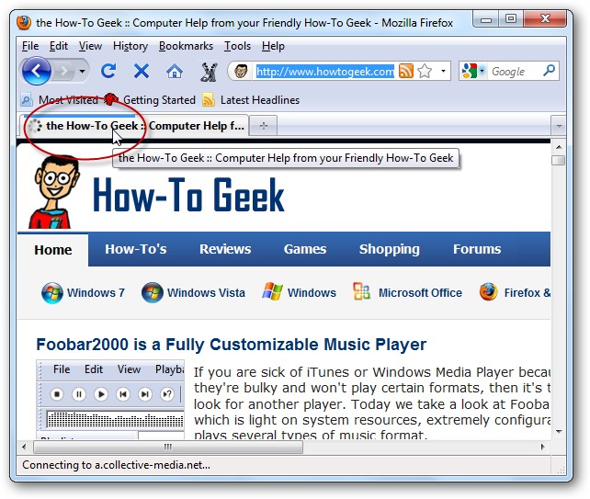Click the geek site favicon in address bar
Image resolution: width=590 pixels, height=499 pixels.
point(241,71)
